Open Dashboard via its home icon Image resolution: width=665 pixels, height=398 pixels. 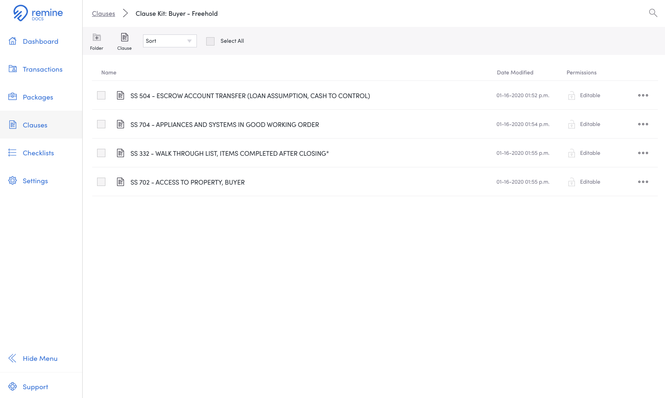13,41
